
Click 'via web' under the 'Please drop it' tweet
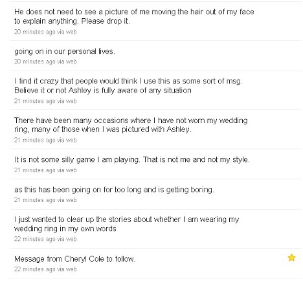pyautogui.click(x=67, y=32)
